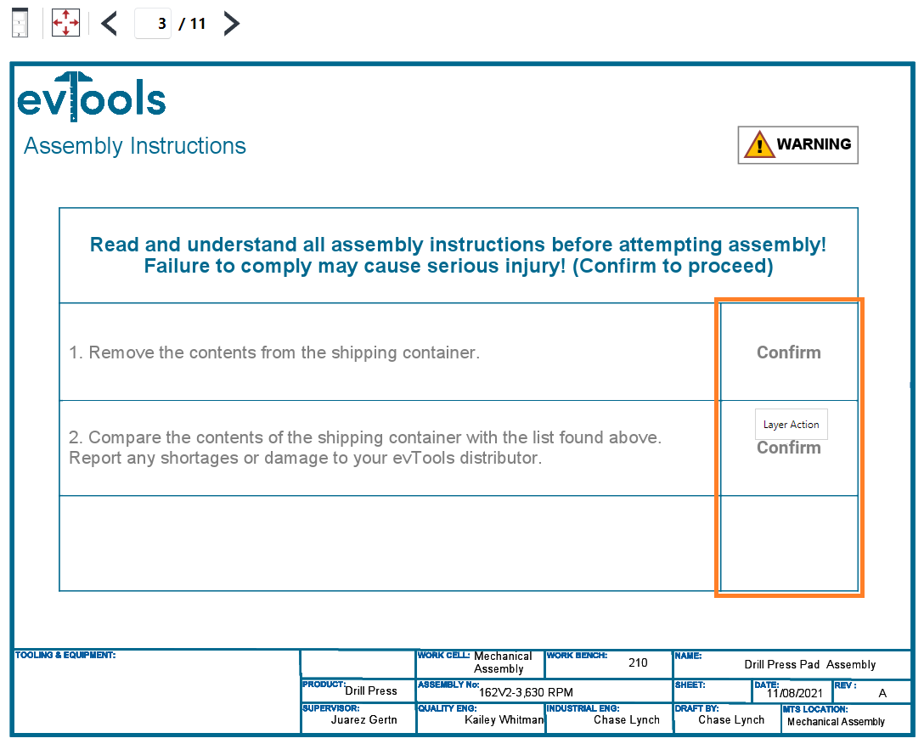The image size is (924, 744).
Task: Click the DATE value '11/08/2021'
Action: click(794, 693)
